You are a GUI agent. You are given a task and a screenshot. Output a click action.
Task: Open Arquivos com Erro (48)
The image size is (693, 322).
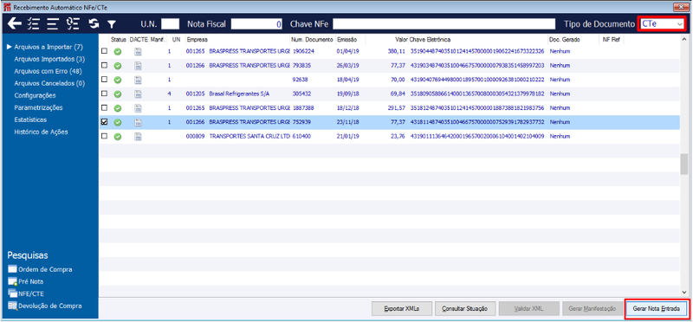click(48, 71)
